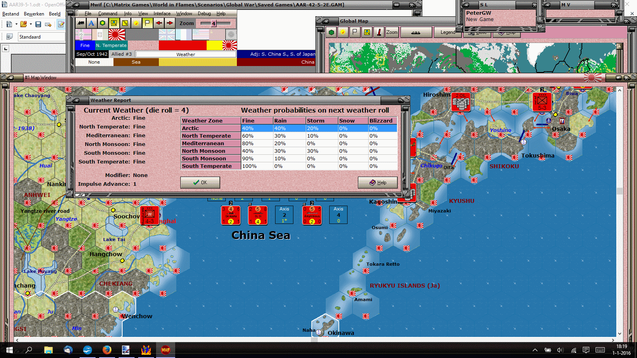Select the faded United States flag
This screenshot has width=637, height=358.
[200, 35]
